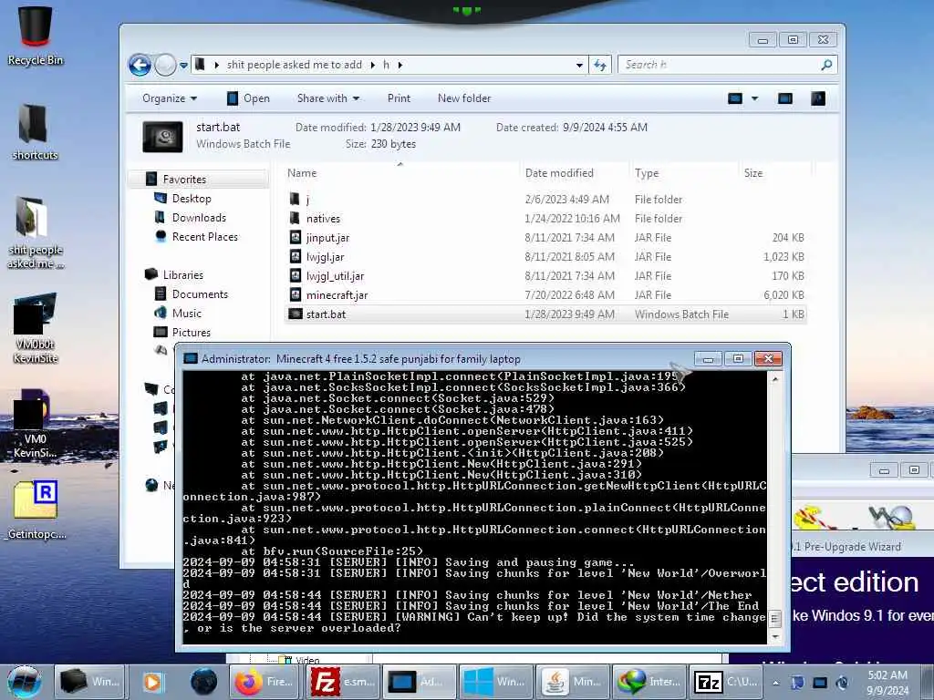Open the Organize menu

pos(169,98)
